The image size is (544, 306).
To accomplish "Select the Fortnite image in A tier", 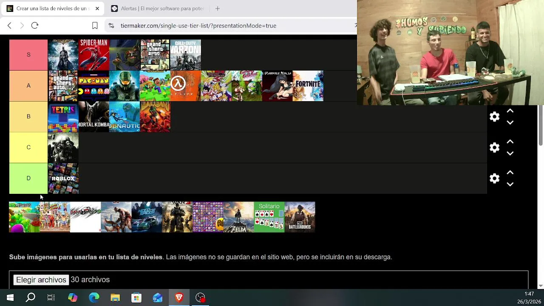I will tap(308, 86).
